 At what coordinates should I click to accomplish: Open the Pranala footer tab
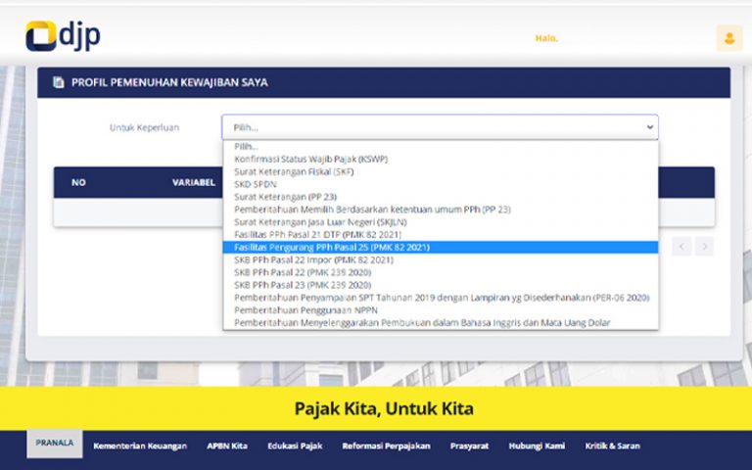click(x=55, y=444)
